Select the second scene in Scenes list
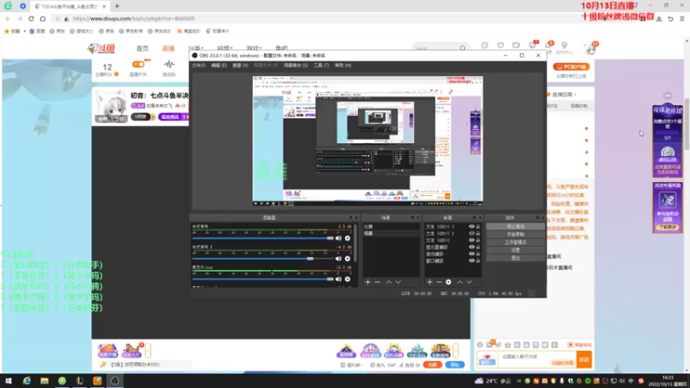This screenshot has height=388, width=690. click(391, 234)
